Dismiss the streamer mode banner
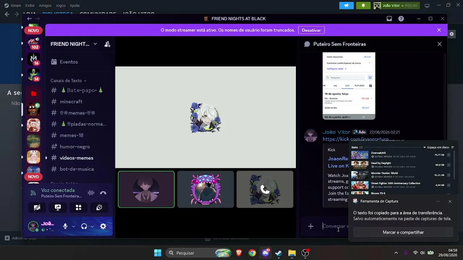The width and height of the screenshot is (463, 260). click(x=439, y=30)
